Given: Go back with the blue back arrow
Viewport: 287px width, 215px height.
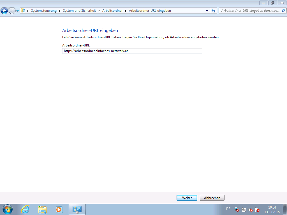Looking at the screenshot, I should pos(4,11).
